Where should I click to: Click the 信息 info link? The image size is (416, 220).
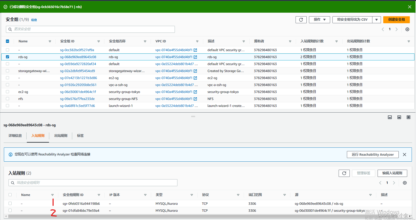pos(34,20)
